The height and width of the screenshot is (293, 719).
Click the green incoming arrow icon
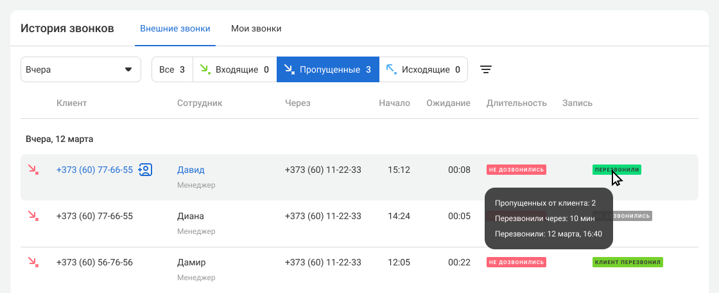click(205, 69)
